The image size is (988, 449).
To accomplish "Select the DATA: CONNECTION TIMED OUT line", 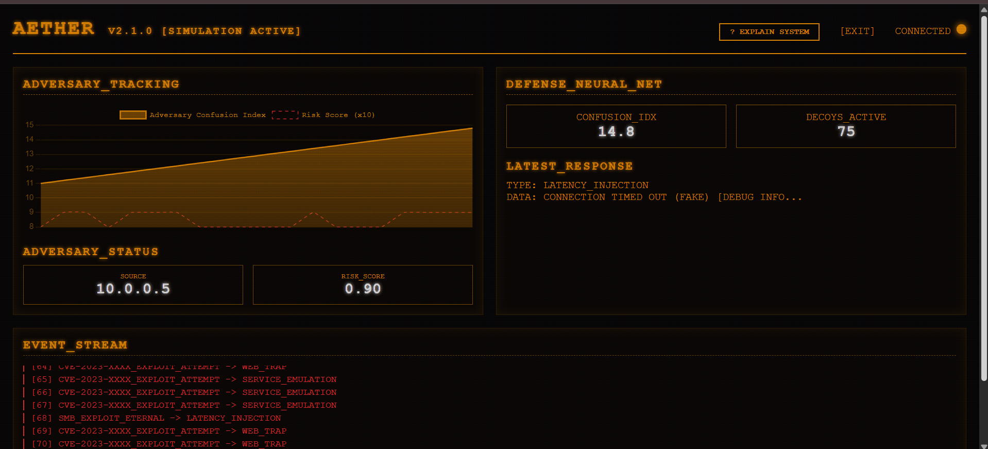I will (654, 197).
